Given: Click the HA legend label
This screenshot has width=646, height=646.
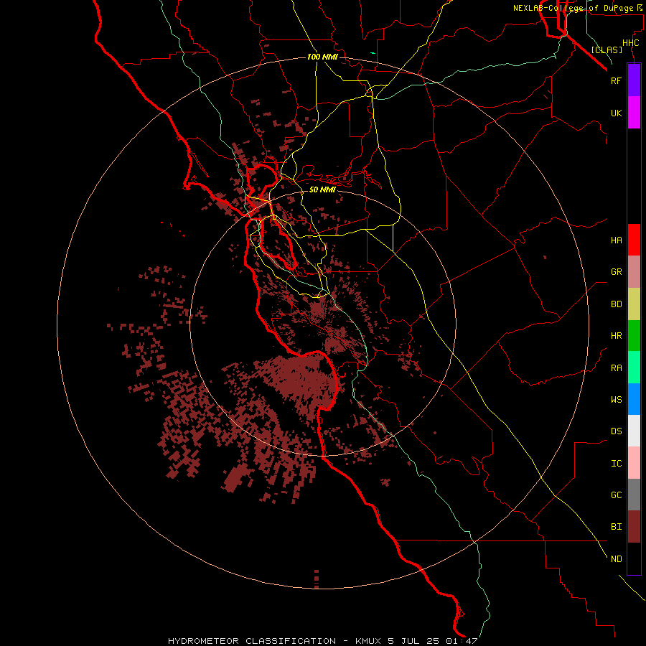Looking at the screenshot, I should tap(616, 240).
